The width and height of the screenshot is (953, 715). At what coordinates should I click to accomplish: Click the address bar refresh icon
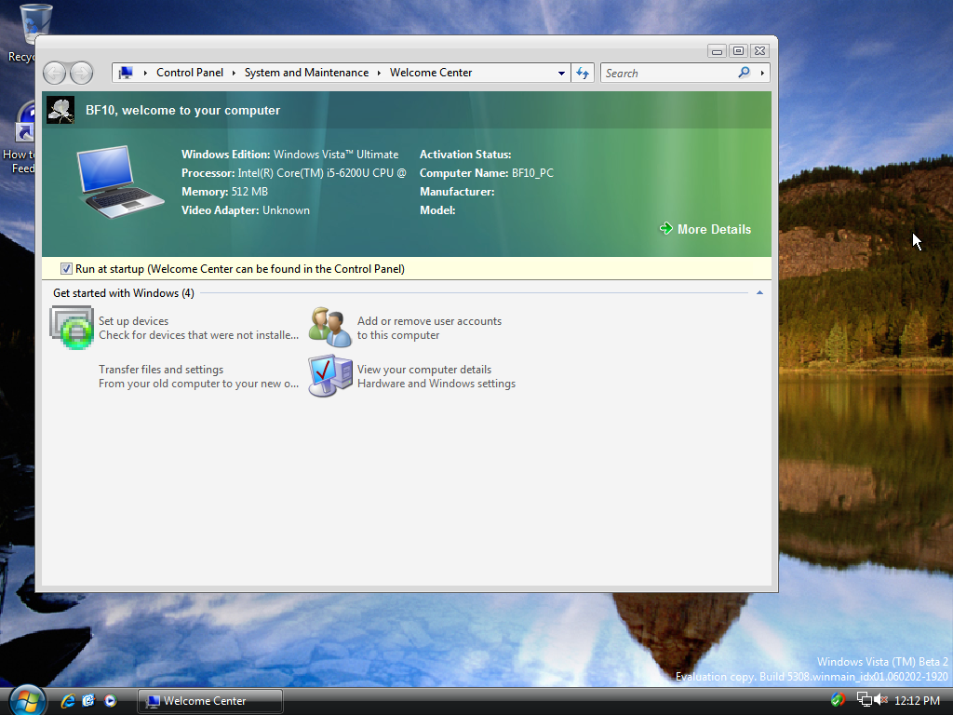tap(583, 73)
